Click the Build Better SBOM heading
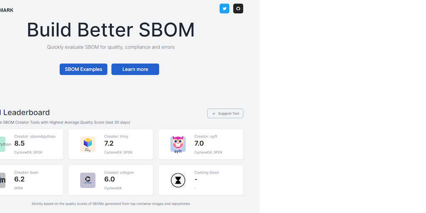The image size is (426, 213). (x=111, y=30)
